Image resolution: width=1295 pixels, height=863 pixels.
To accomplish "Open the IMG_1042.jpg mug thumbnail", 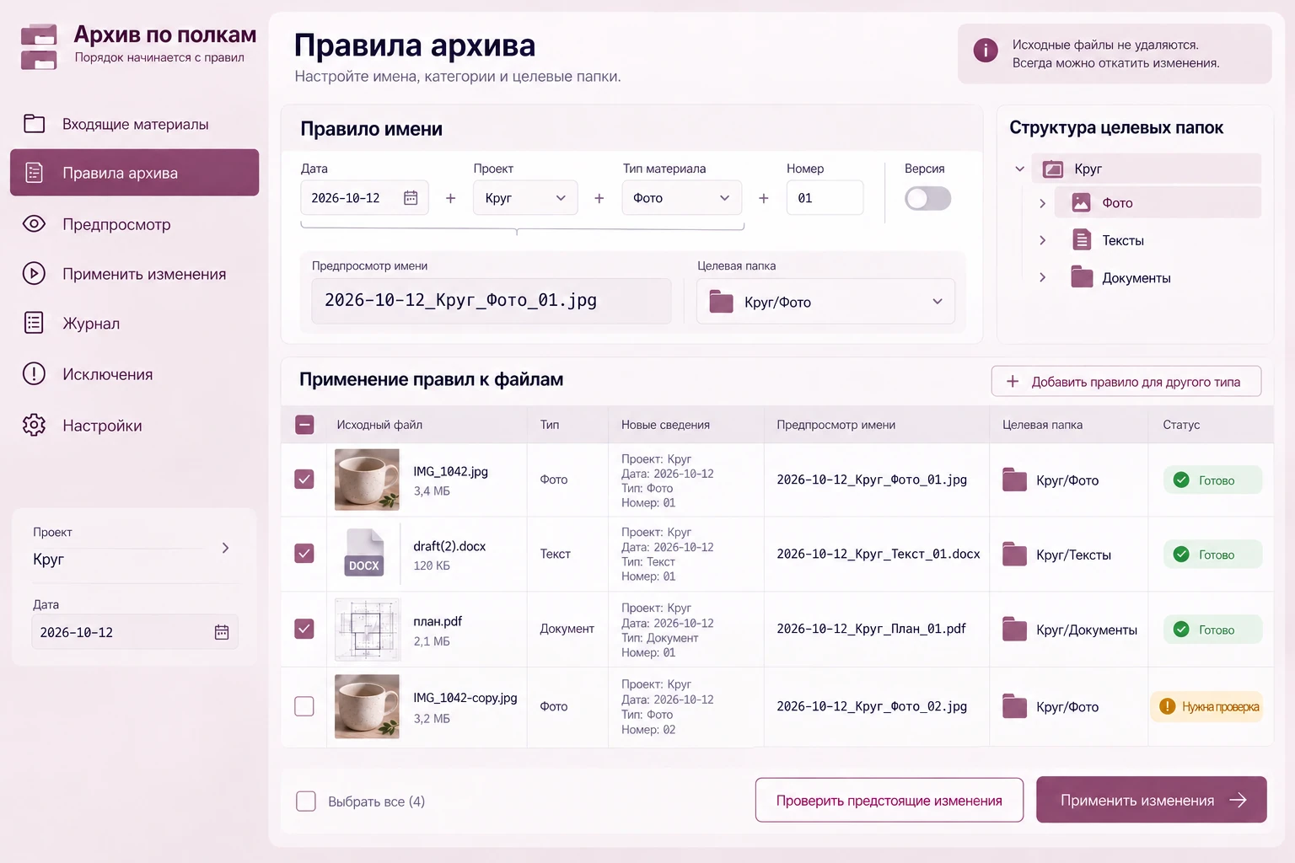I will point(367,480).
